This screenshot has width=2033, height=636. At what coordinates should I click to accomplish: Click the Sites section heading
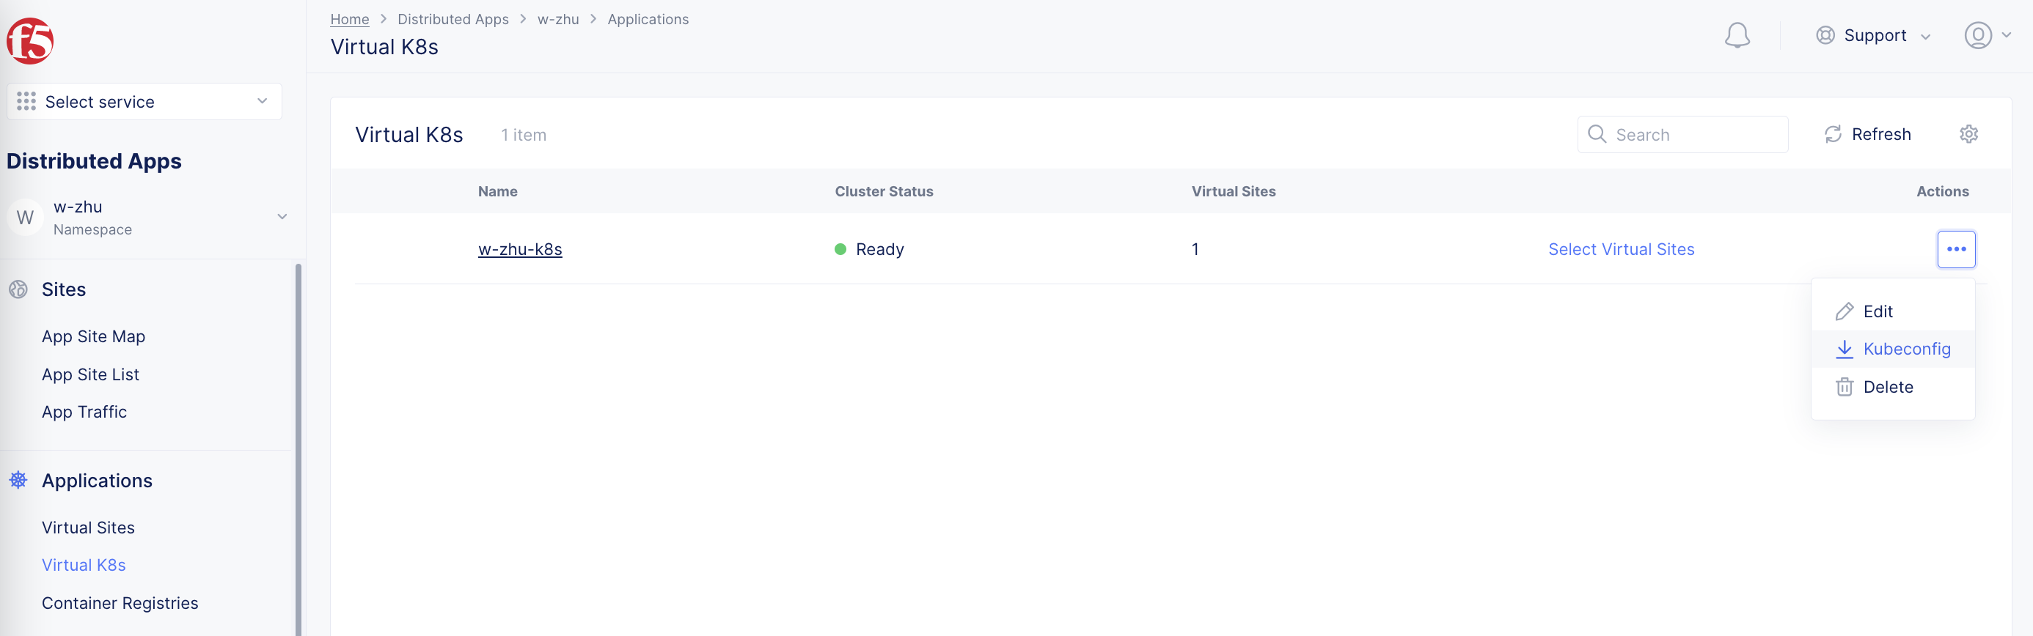pos(64,289)
